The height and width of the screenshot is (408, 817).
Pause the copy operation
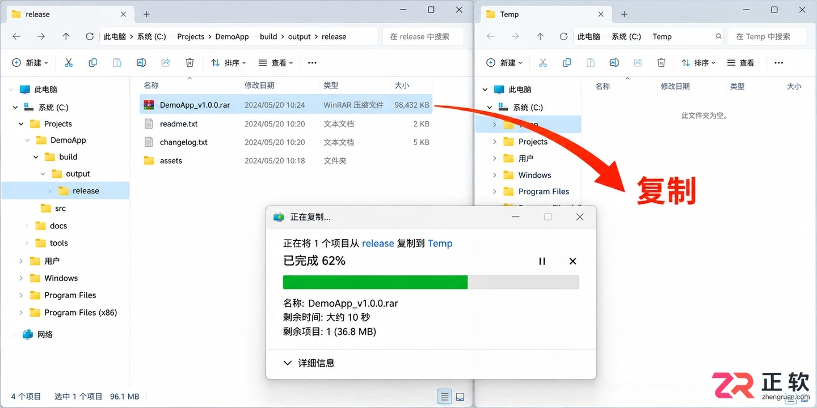pos(542,261)
